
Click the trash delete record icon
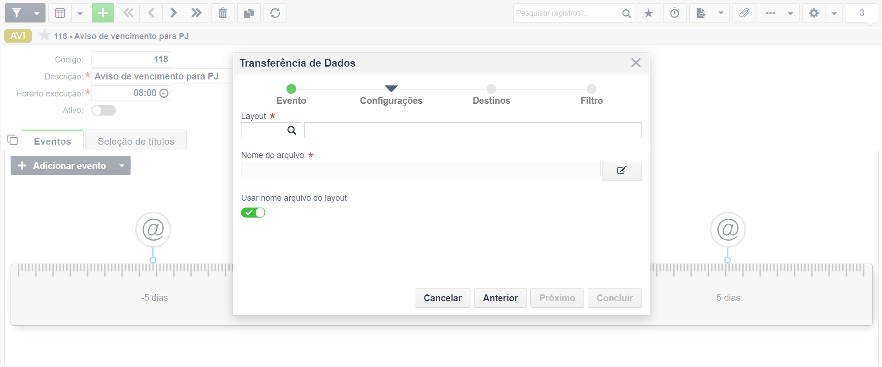[x=223, y=13]
